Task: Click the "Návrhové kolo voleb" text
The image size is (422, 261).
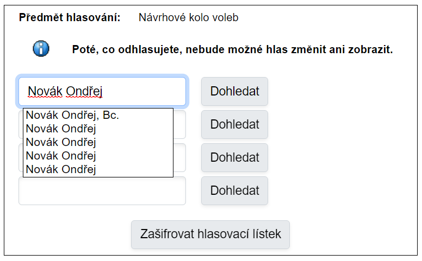Action: click(x=188, y=17)
